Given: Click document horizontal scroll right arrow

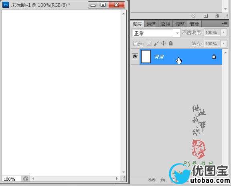Looking at the screenshot, I should coord(117,179).
